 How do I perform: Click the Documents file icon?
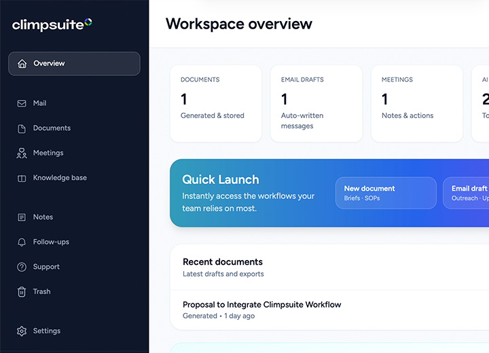point(22,128)
